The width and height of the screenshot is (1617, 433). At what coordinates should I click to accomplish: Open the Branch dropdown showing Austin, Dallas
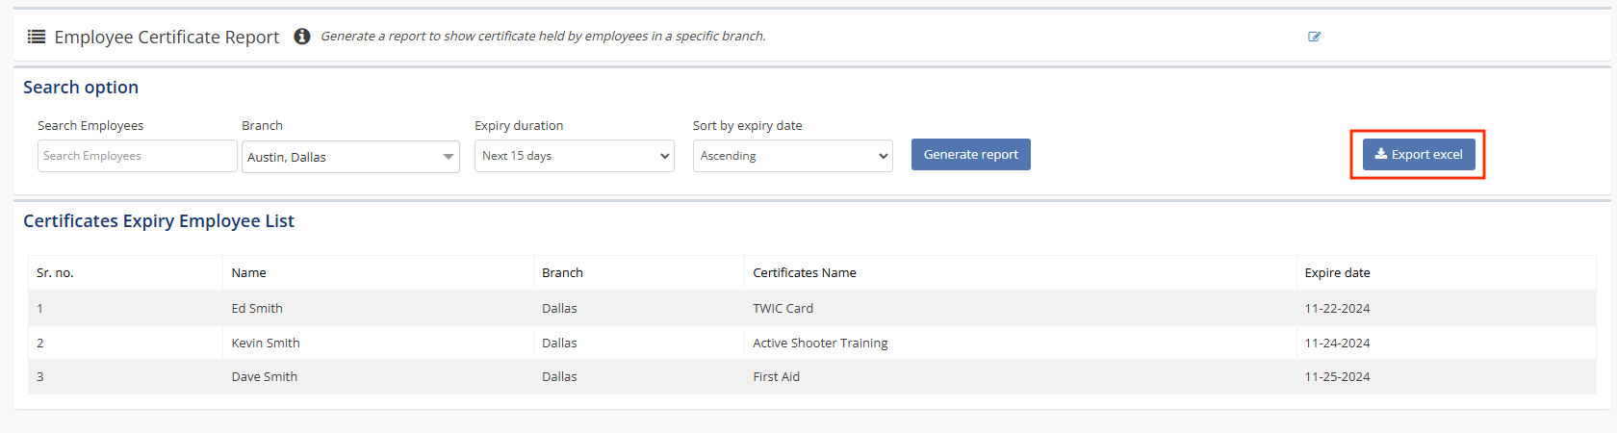pyautogui.click(x=350, y=157)
